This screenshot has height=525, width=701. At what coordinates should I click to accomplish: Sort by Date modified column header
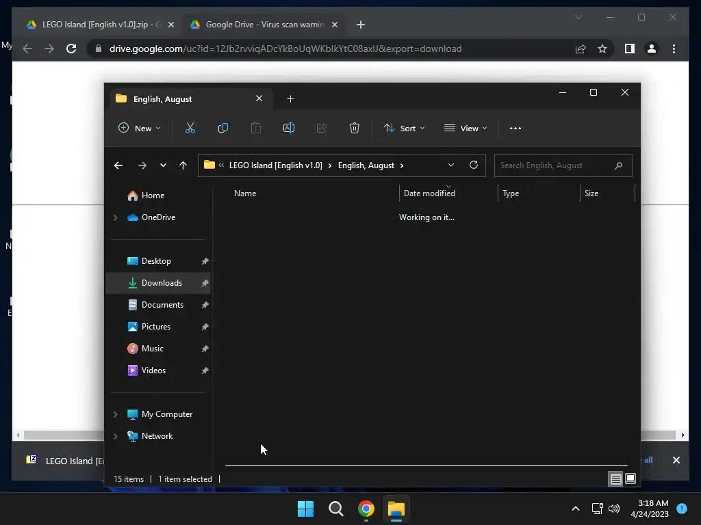(429, 193)
